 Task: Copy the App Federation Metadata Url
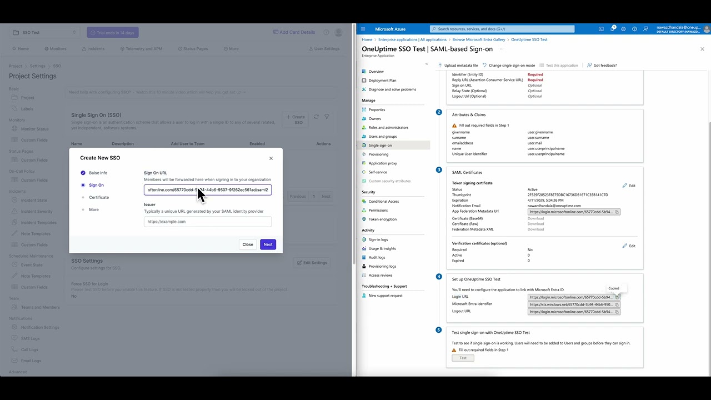point(617,212)
